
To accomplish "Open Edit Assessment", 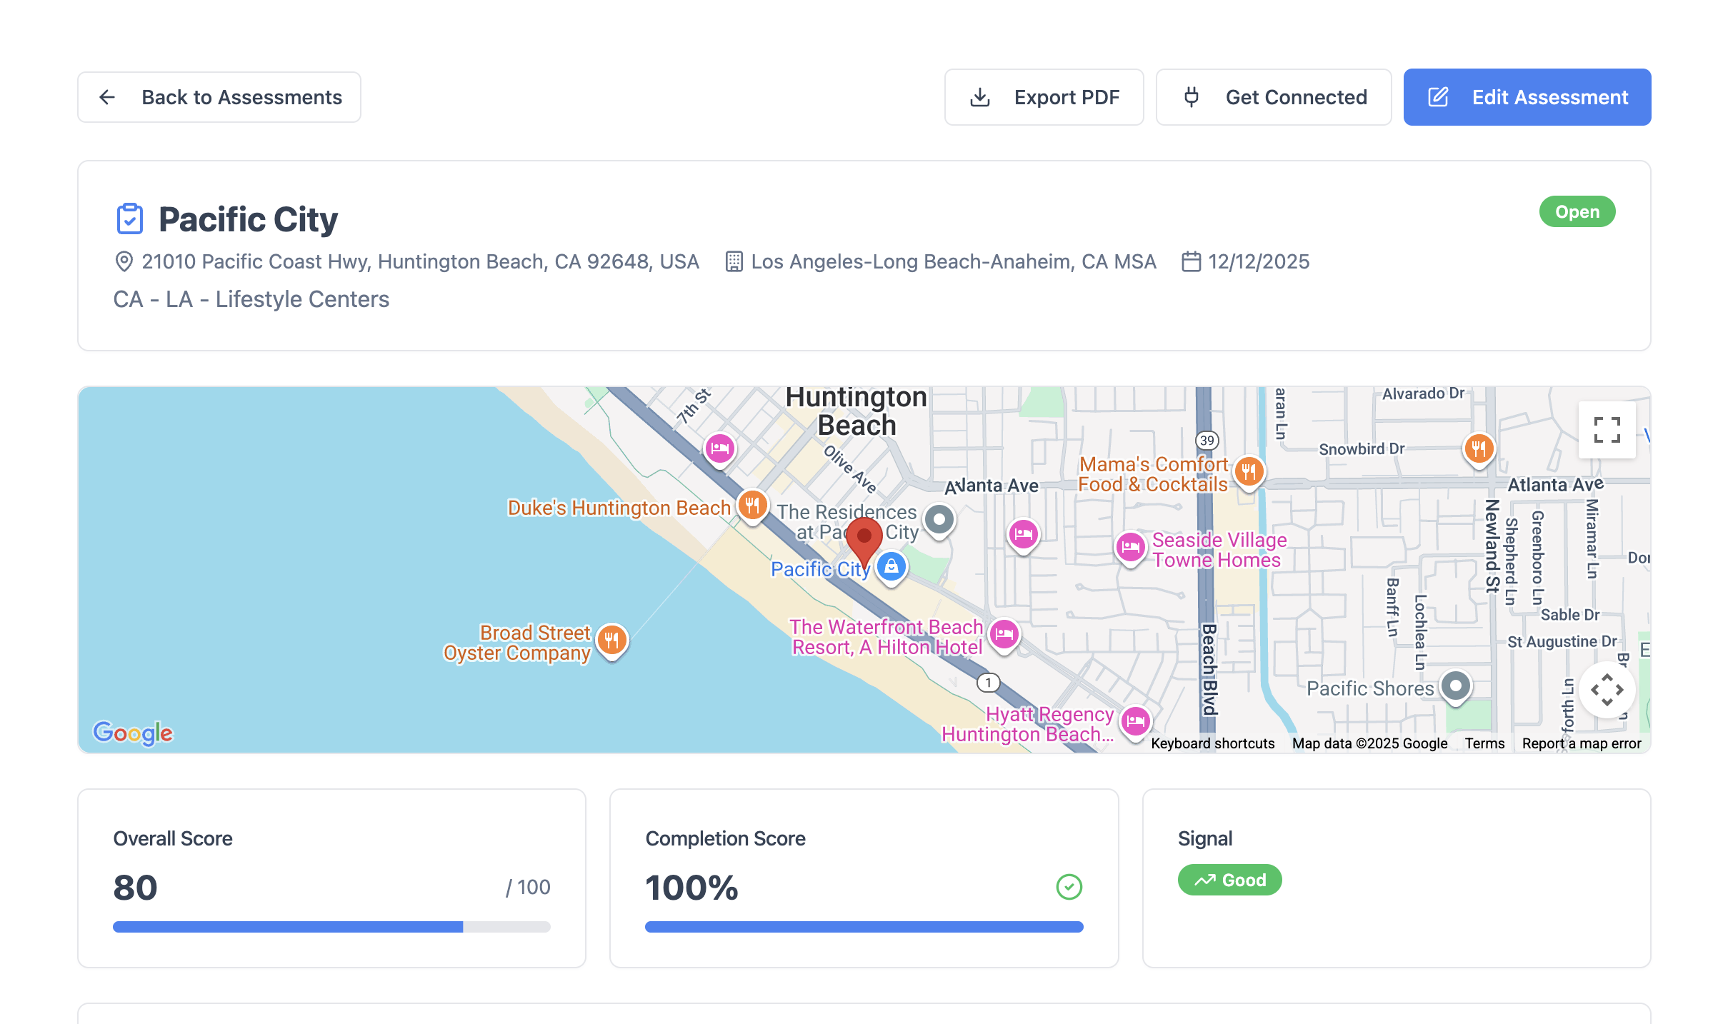I will tap(1527, 97).
